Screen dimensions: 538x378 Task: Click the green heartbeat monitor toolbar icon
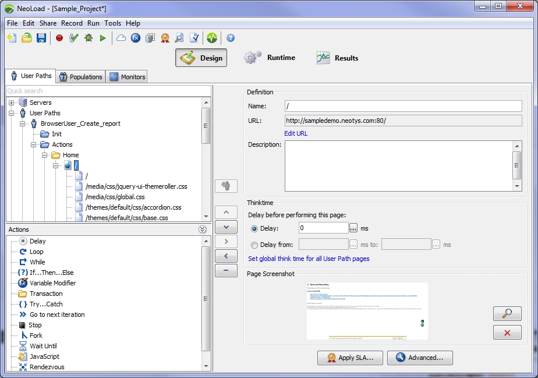[211, 38]
